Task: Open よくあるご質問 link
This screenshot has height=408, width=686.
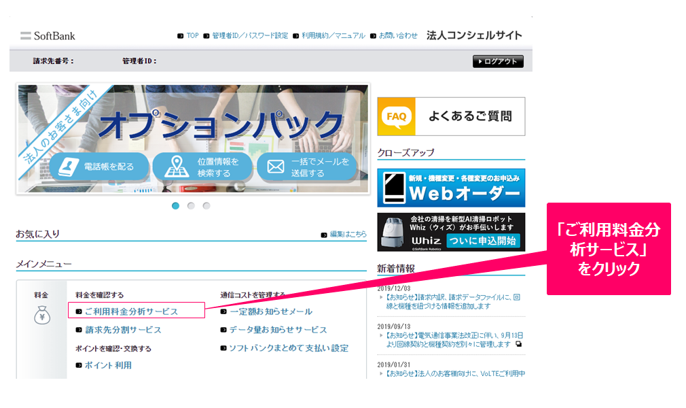Action: click(470, 116)
